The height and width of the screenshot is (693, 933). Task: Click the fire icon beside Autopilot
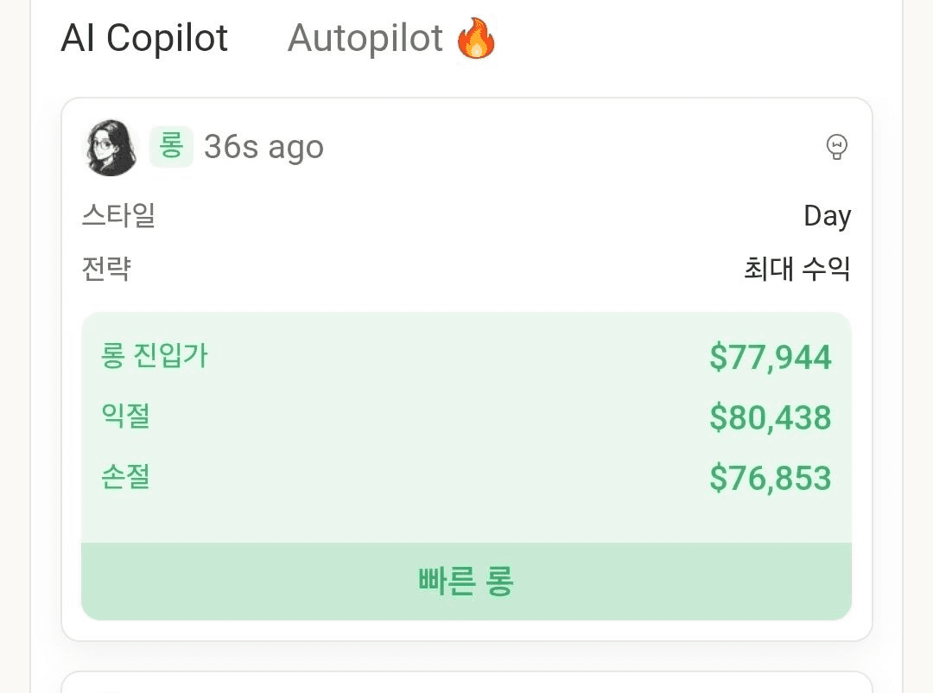click(x=476, y=39)
